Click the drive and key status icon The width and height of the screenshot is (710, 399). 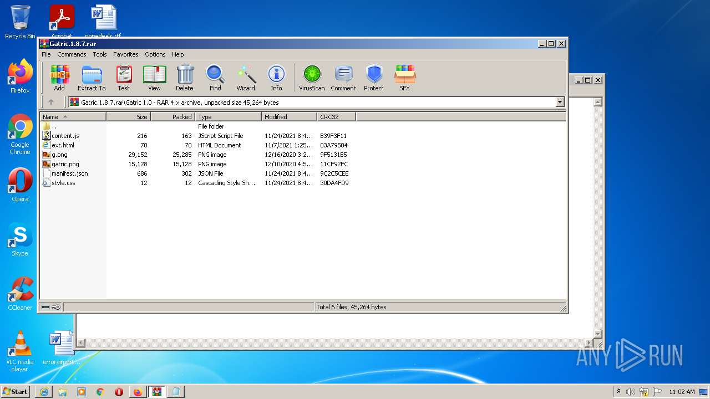point(51,307)
